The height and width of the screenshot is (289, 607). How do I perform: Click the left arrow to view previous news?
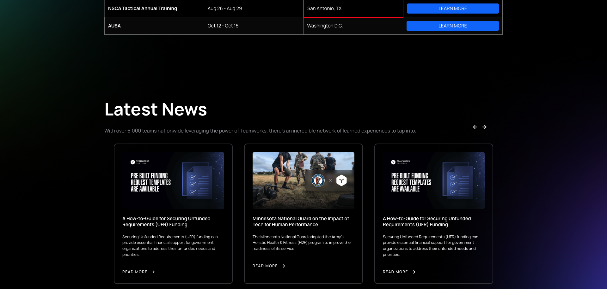[475, 127]
